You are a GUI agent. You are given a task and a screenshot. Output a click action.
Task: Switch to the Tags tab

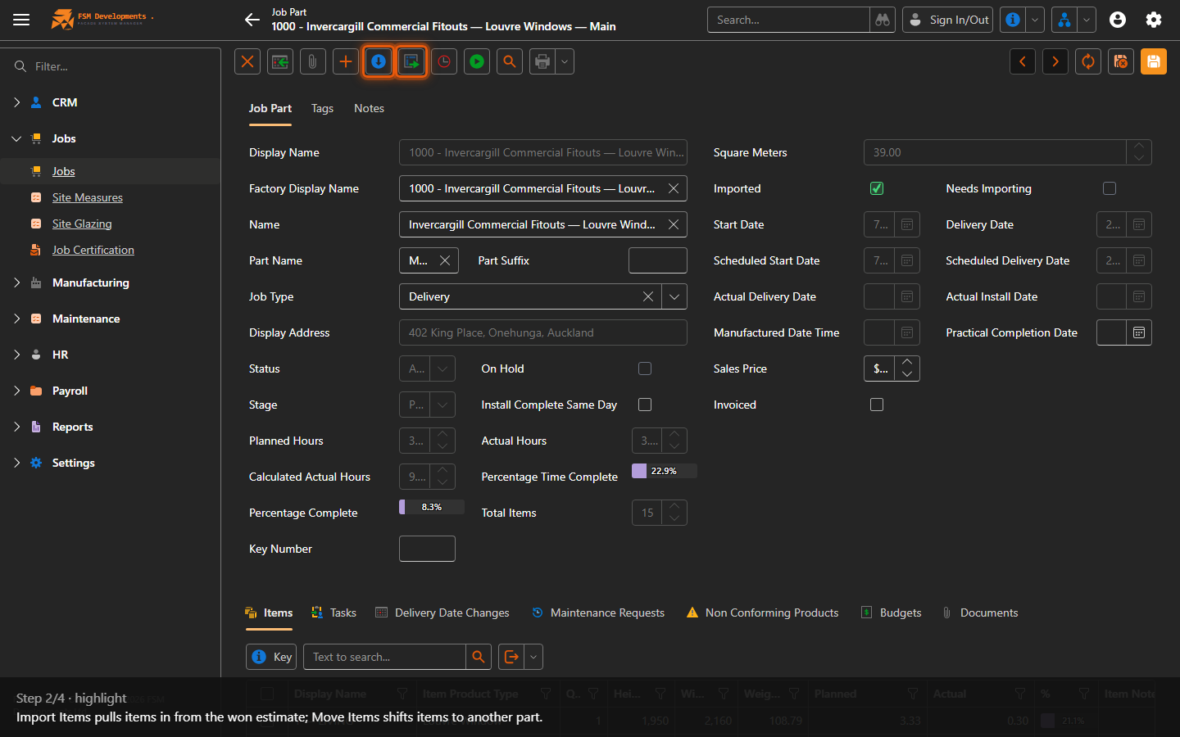[322, 108]
